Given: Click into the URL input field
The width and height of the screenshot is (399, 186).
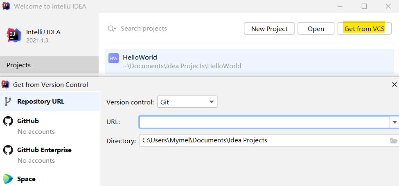Looking at the screenshot, I should [x=264, y=122].
